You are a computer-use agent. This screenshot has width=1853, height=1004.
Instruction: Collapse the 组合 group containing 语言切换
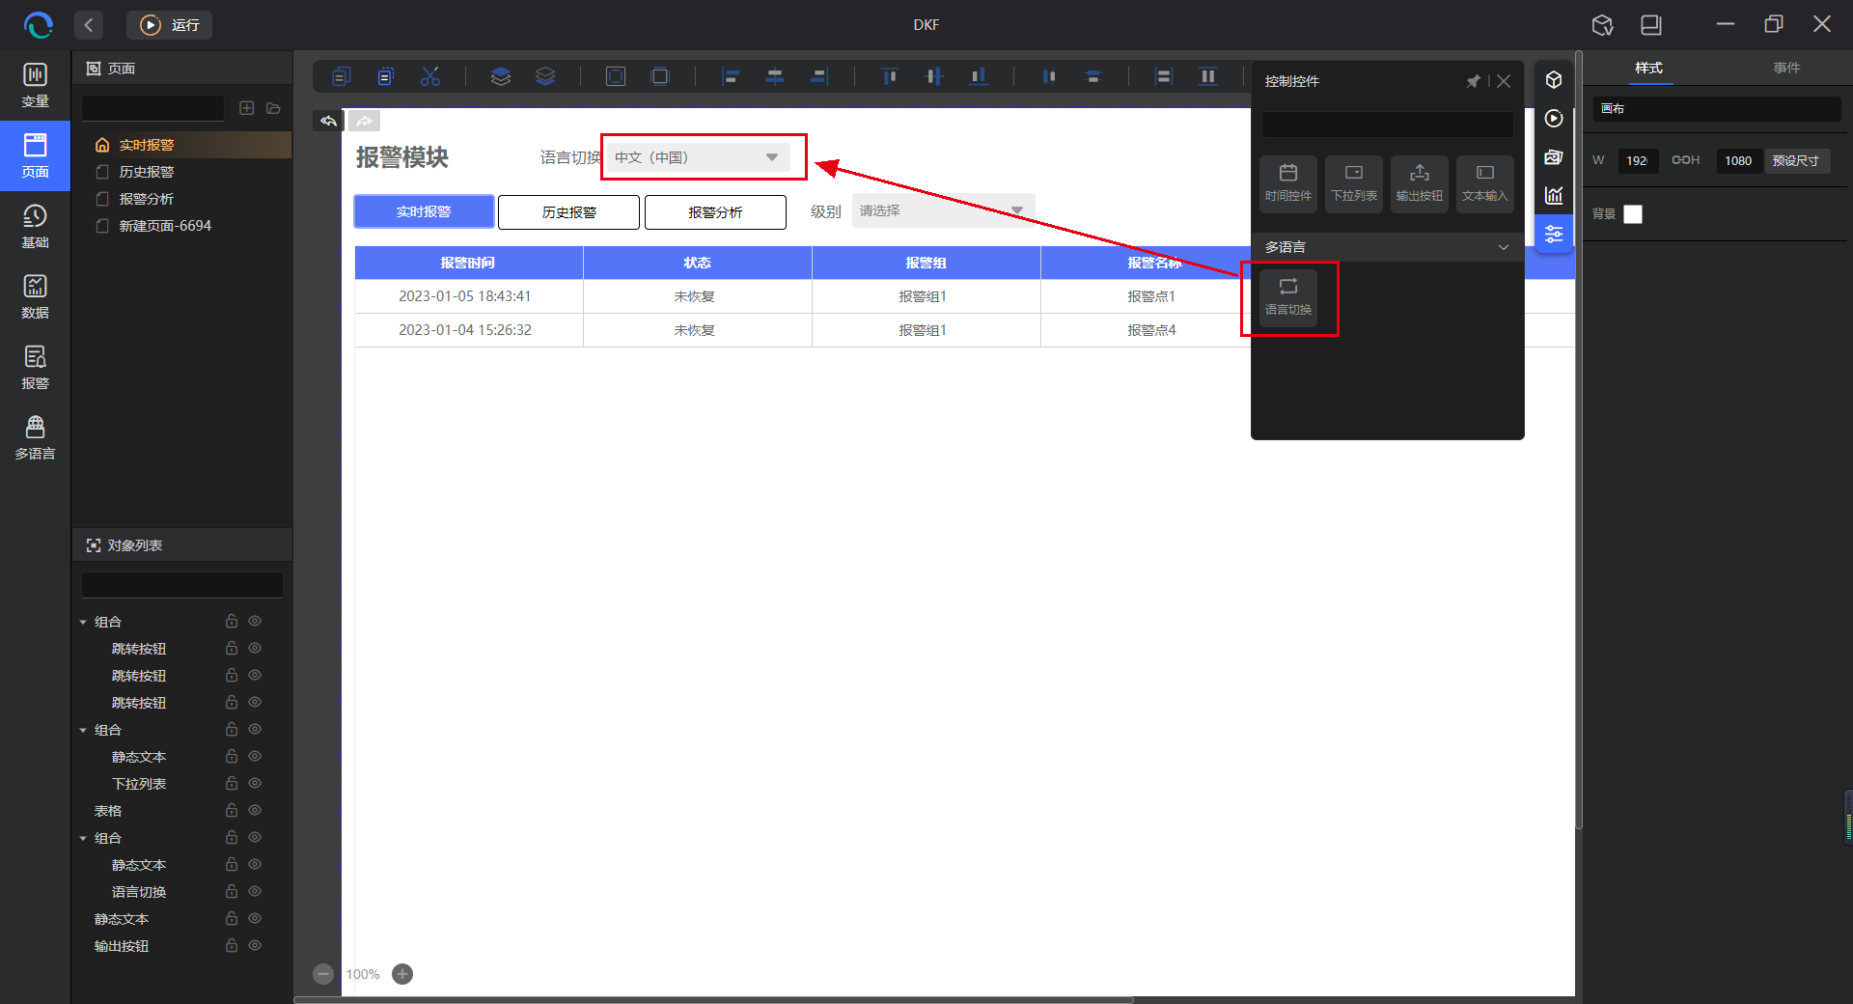coord(83,838)
